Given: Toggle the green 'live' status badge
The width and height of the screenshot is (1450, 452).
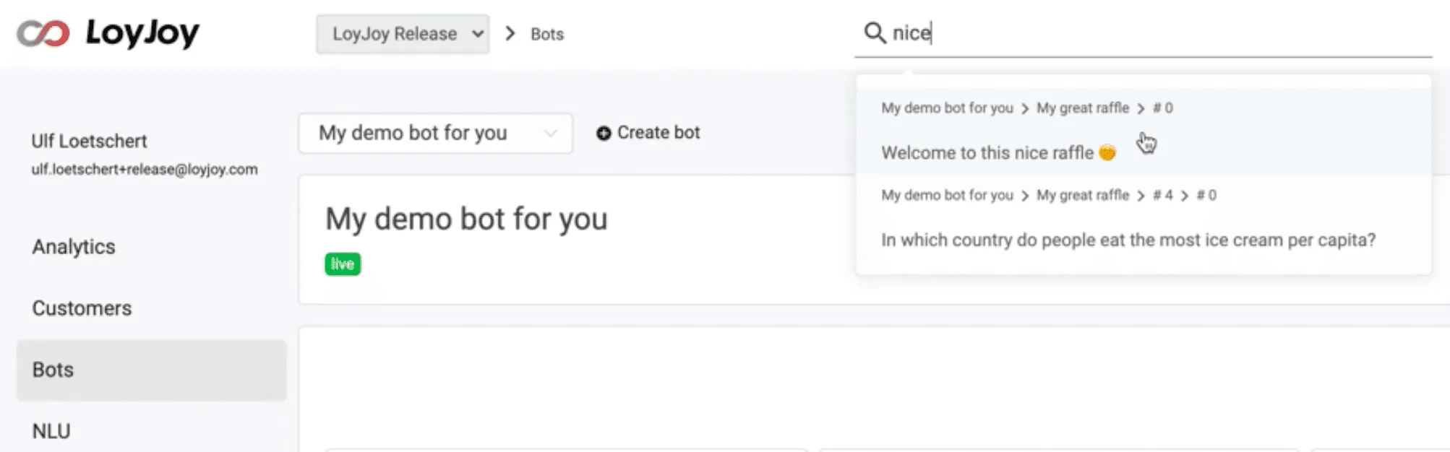Looking at the screenshot, I should click(x=343, y=264).
